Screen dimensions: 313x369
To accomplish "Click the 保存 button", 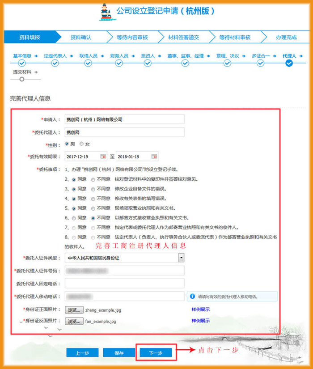I will (118, 353).
